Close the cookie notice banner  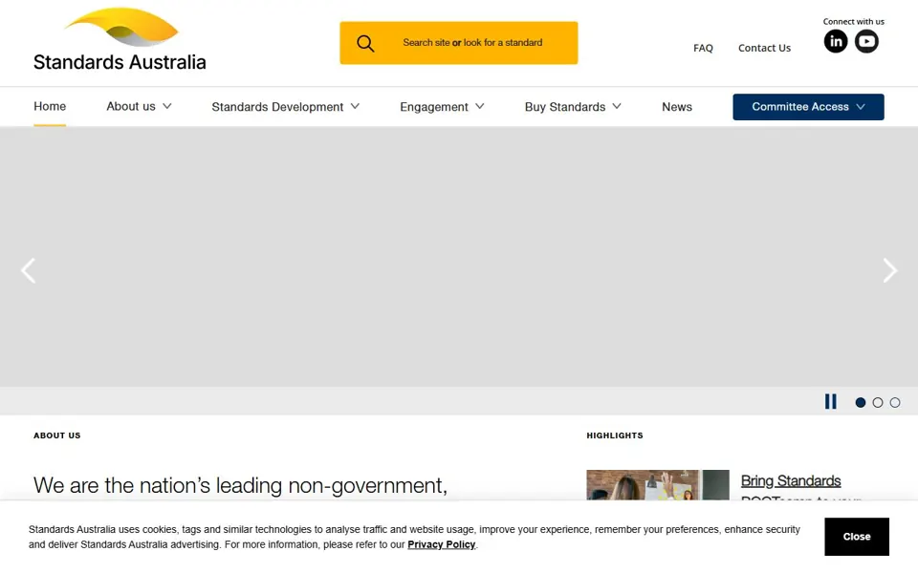[x=857, y=537]
